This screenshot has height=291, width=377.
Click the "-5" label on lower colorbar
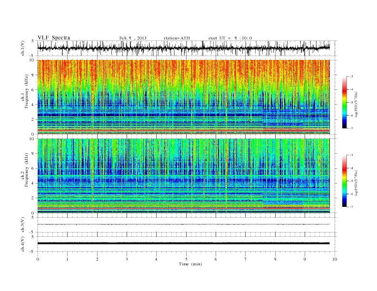[x=351, y=181]
